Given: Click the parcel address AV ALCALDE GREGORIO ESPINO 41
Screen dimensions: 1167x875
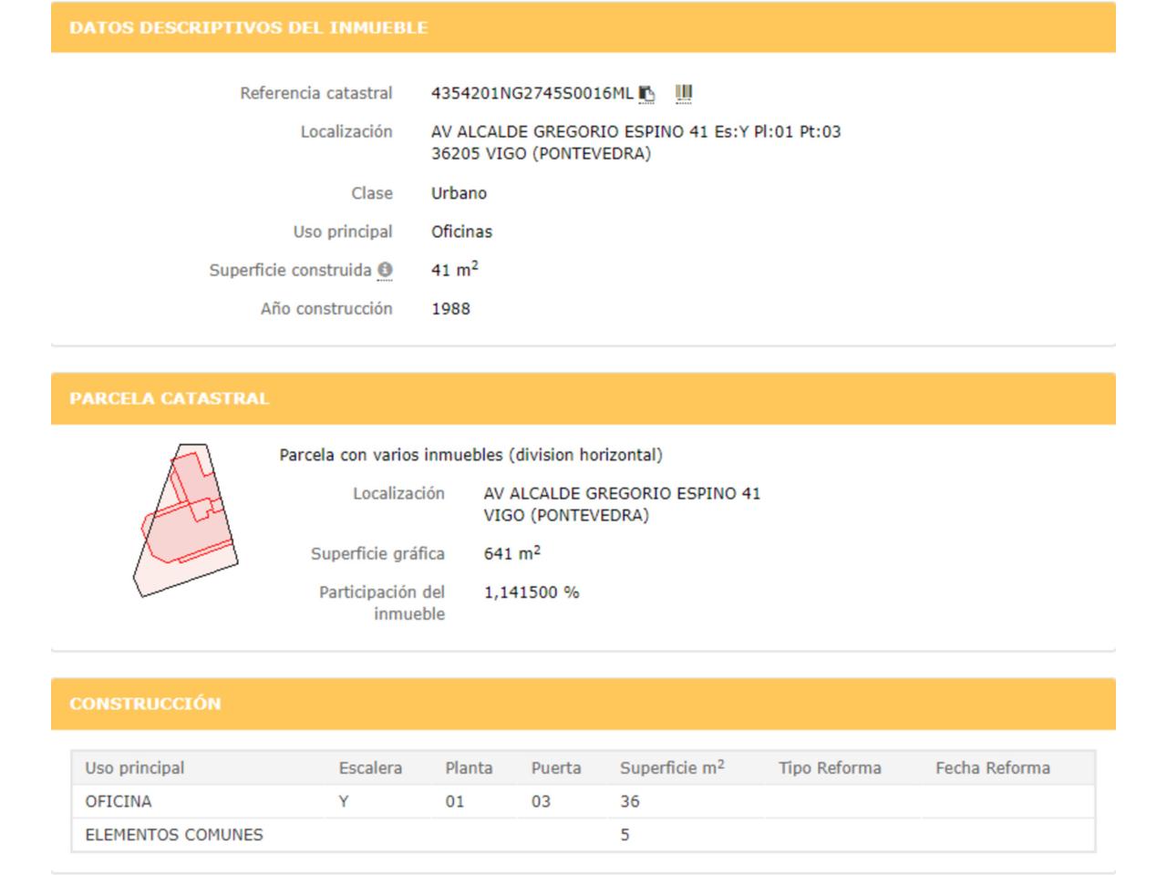Looking at the screenshot, I should click(622, 493).
